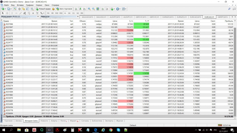Screen dimensions: 237x133
Task: Toggle the Data Window crosshair-target icon
Action: (19, 9)
